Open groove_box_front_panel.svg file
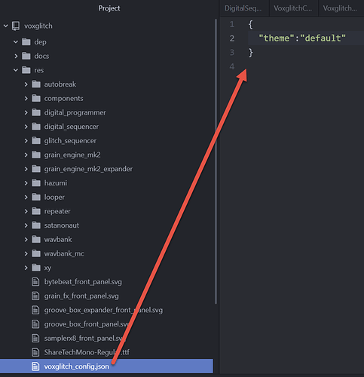The image size is (364, 377). [87, 324]
